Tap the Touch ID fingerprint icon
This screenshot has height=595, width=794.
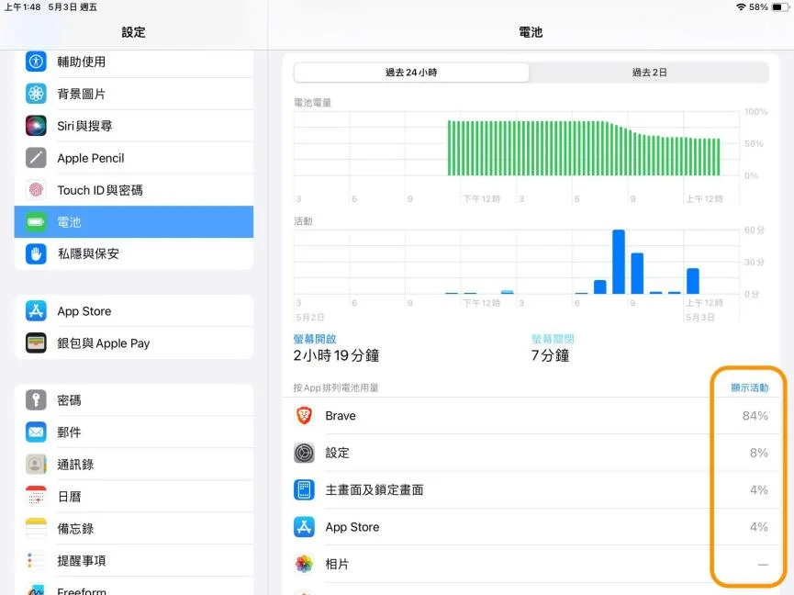point(36,190)
